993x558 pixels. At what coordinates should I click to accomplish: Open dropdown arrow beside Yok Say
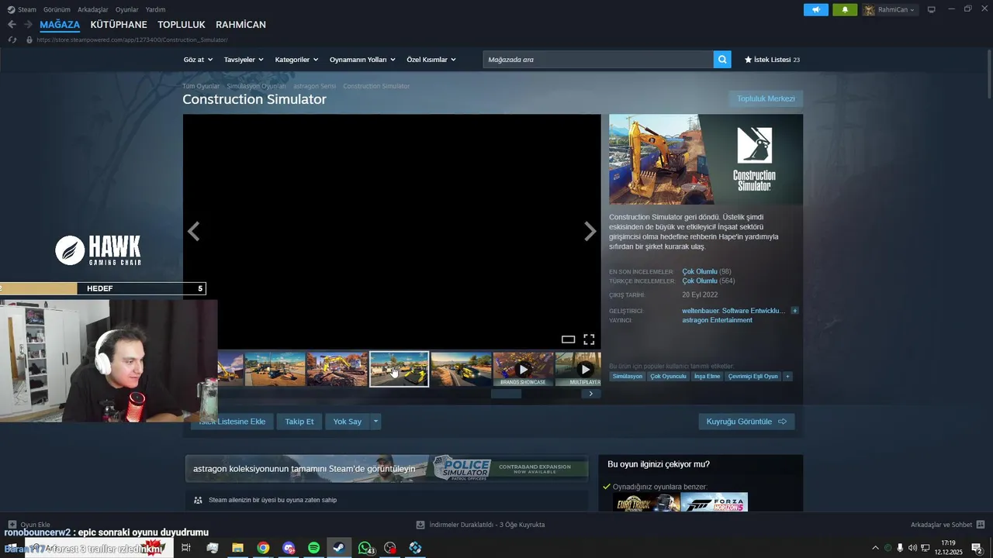tap(375, 422)
